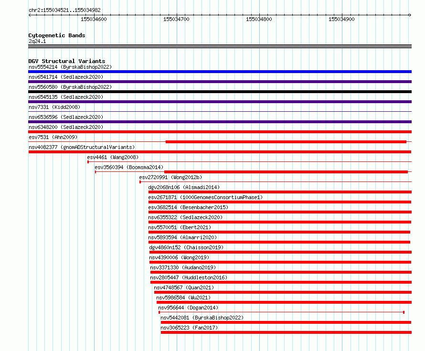Click the purple bar of nsv6541714
The height and width of the screenshot is (351, 425).
pyautogui.click(x=220, y=82)
